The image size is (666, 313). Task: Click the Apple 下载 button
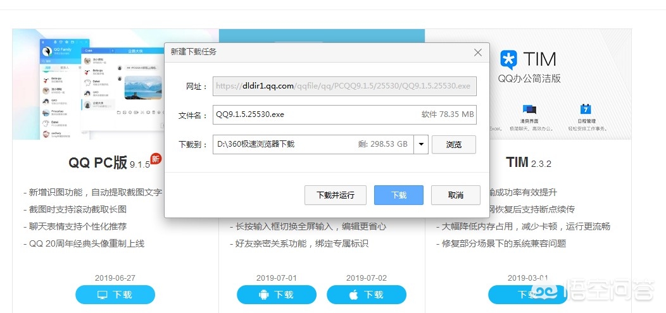click(x=366, y=295)
